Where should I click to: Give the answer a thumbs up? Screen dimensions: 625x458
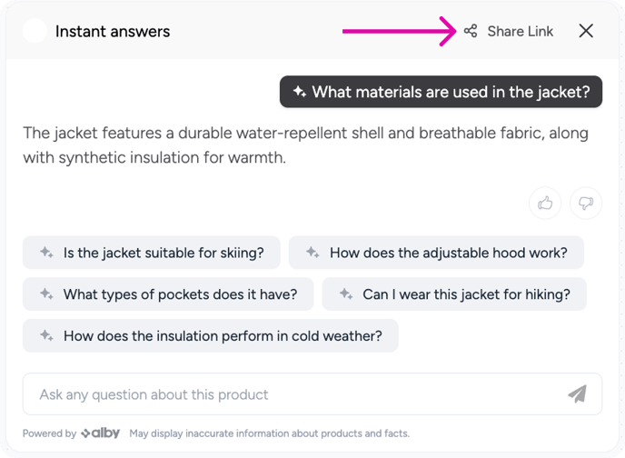(x=545, y=204)
